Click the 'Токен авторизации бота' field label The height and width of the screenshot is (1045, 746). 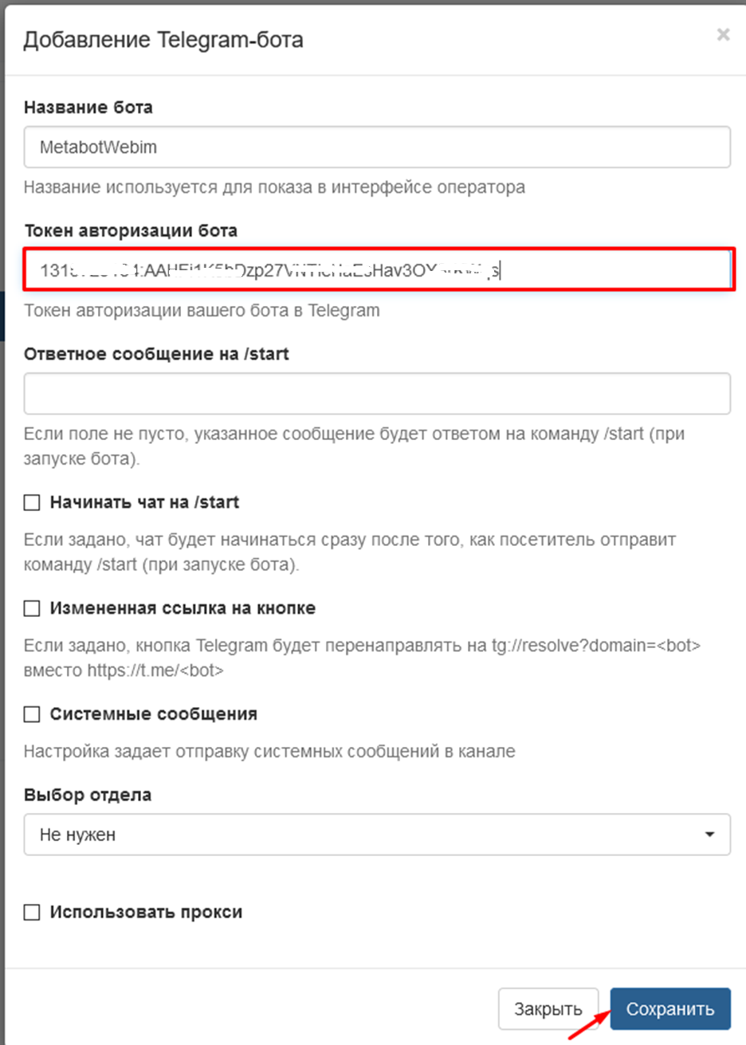click(x=131, y=230)
